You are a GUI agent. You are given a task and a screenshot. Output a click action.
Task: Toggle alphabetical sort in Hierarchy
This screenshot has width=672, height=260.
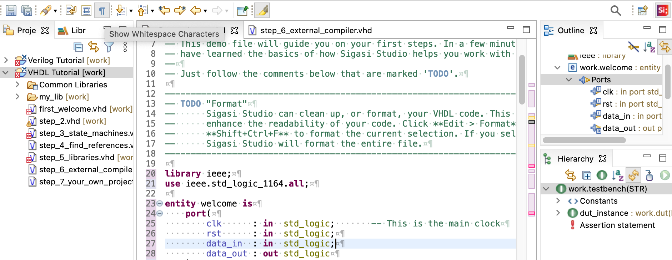point(618,175)
